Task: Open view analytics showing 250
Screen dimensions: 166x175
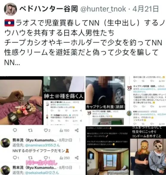Action: 65,158
